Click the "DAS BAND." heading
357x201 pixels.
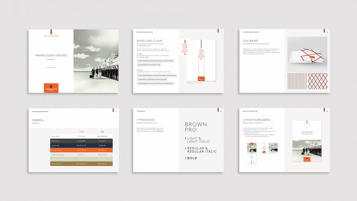tap(251, 41)
